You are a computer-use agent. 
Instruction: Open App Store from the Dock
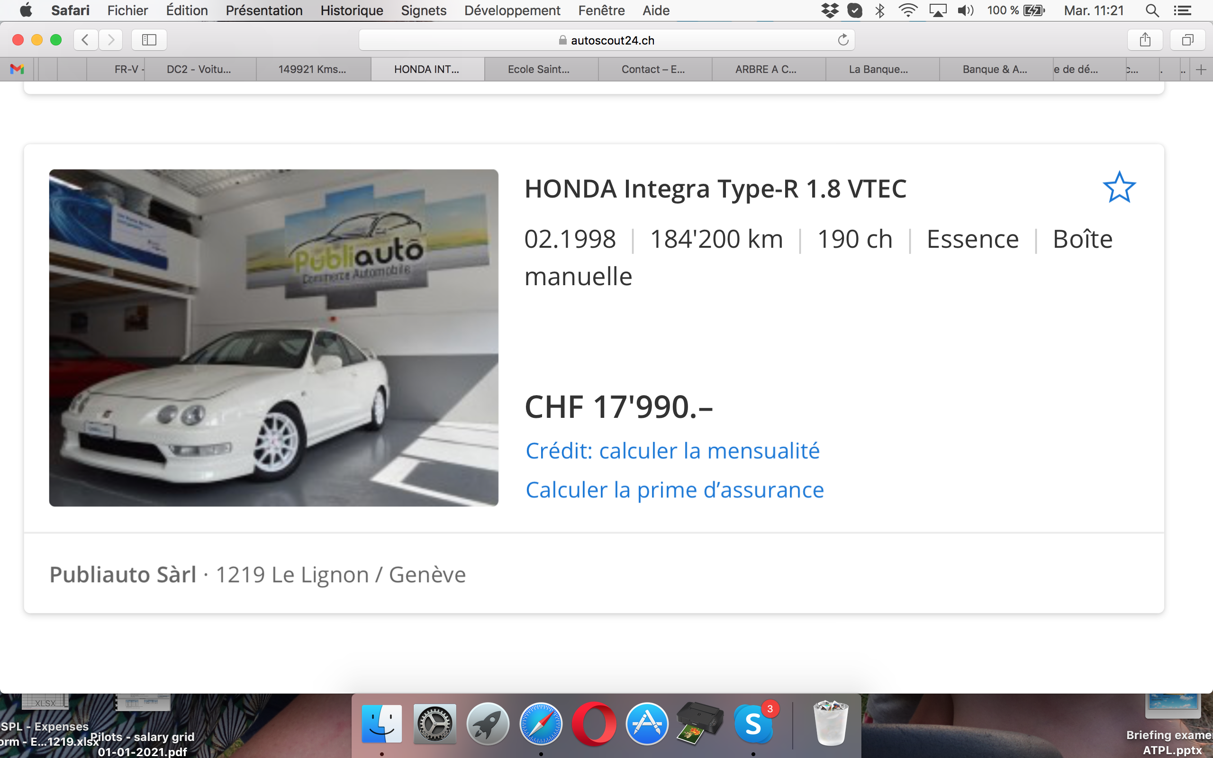647,724
